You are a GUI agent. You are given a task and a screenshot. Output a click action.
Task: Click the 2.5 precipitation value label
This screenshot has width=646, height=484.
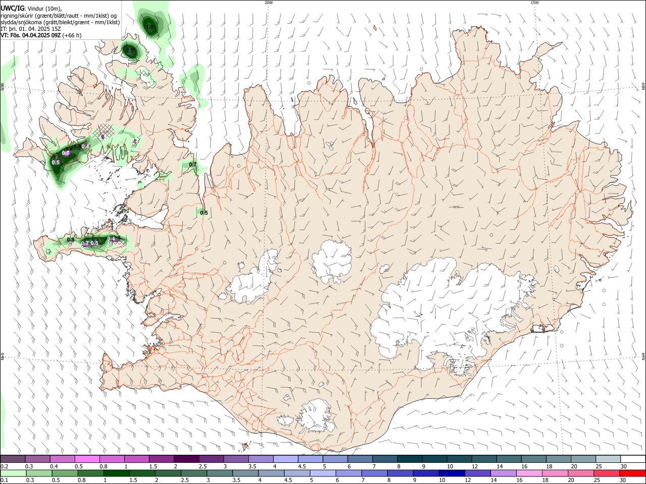130,51
